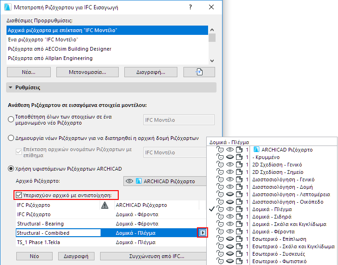Select preset Ριζόχαρτα από AECOsim Building Designer
Image resolution: width=338 pixels, height=265 pixels.
[108, 49]
